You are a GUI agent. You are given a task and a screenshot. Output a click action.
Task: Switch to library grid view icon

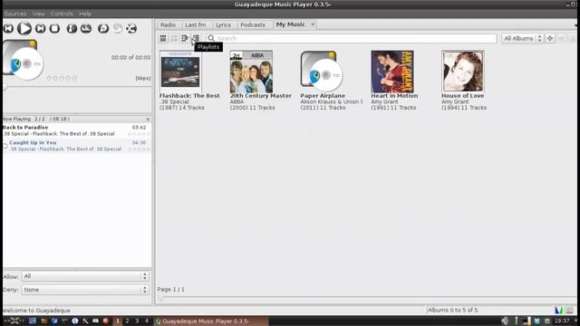coord(163,38)
